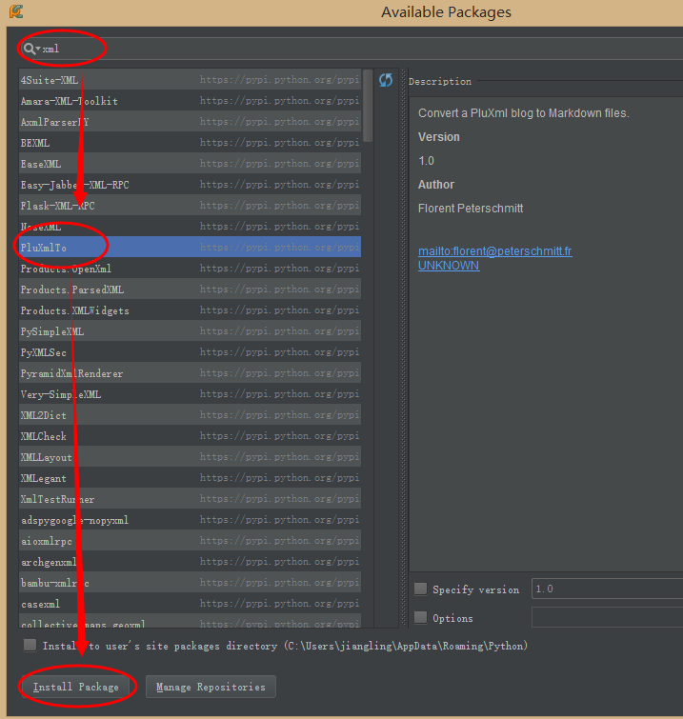Open the UNKNOWN homepage link
The width and height of the screenshot is (683, 719).
click(x=449, y=266)
